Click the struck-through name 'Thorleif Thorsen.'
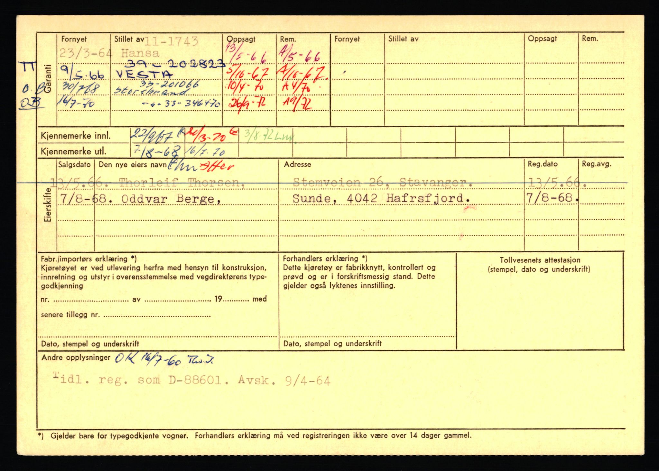659x471 pixels. click(182, 183)
